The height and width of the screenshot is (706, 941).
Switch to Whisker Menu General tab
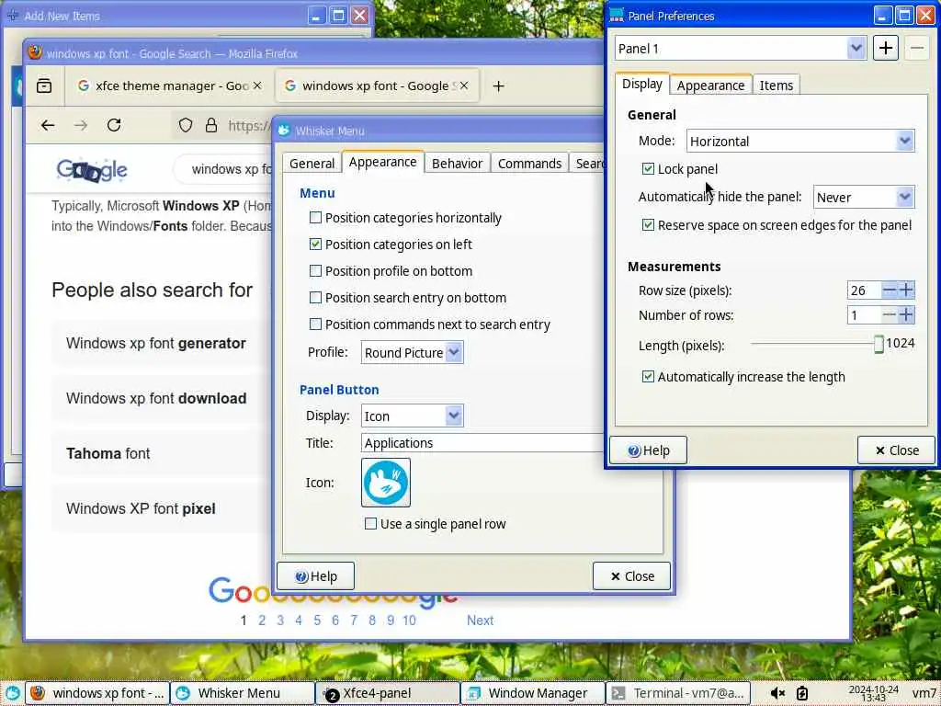[x=312, y=164]
